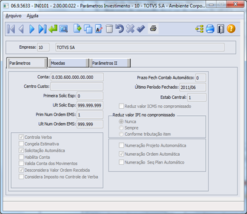Click the Empresa code field
Screen dimensions: 247x214
(x=43, y=48)
